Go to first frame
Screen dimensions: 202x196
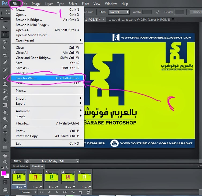(x=41, y=192)
